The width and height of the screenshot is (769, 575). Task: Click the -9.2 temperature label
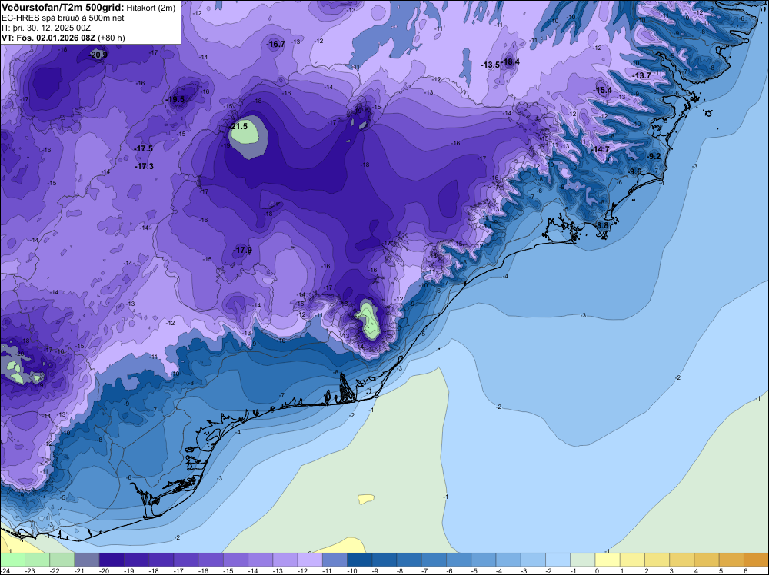point(654,156)
